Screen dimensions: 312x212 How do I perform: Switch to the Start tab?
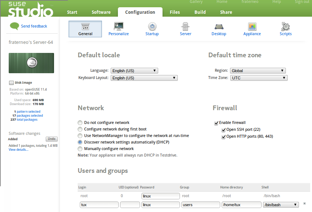coord(72,12)
